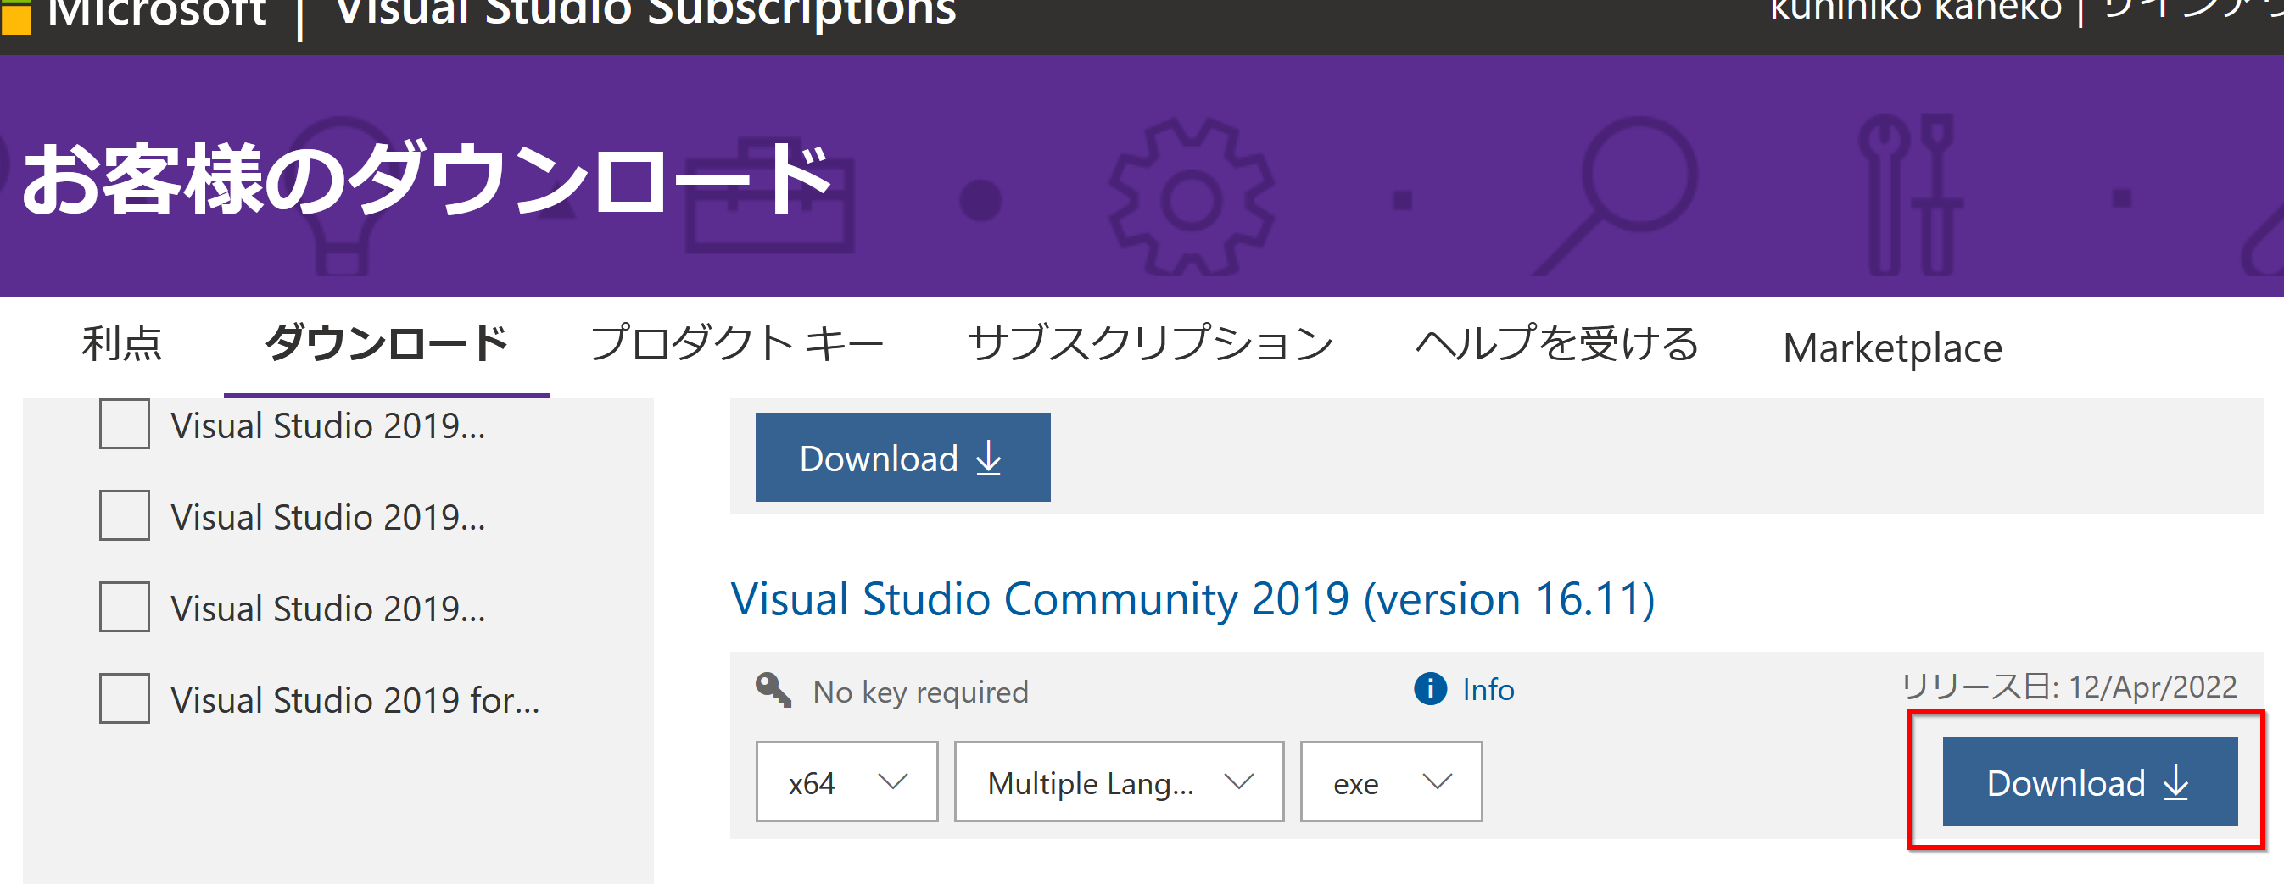The image size is (2284, 884).
Task: Open the exe file type dropdown
Action: (1391, 782)
